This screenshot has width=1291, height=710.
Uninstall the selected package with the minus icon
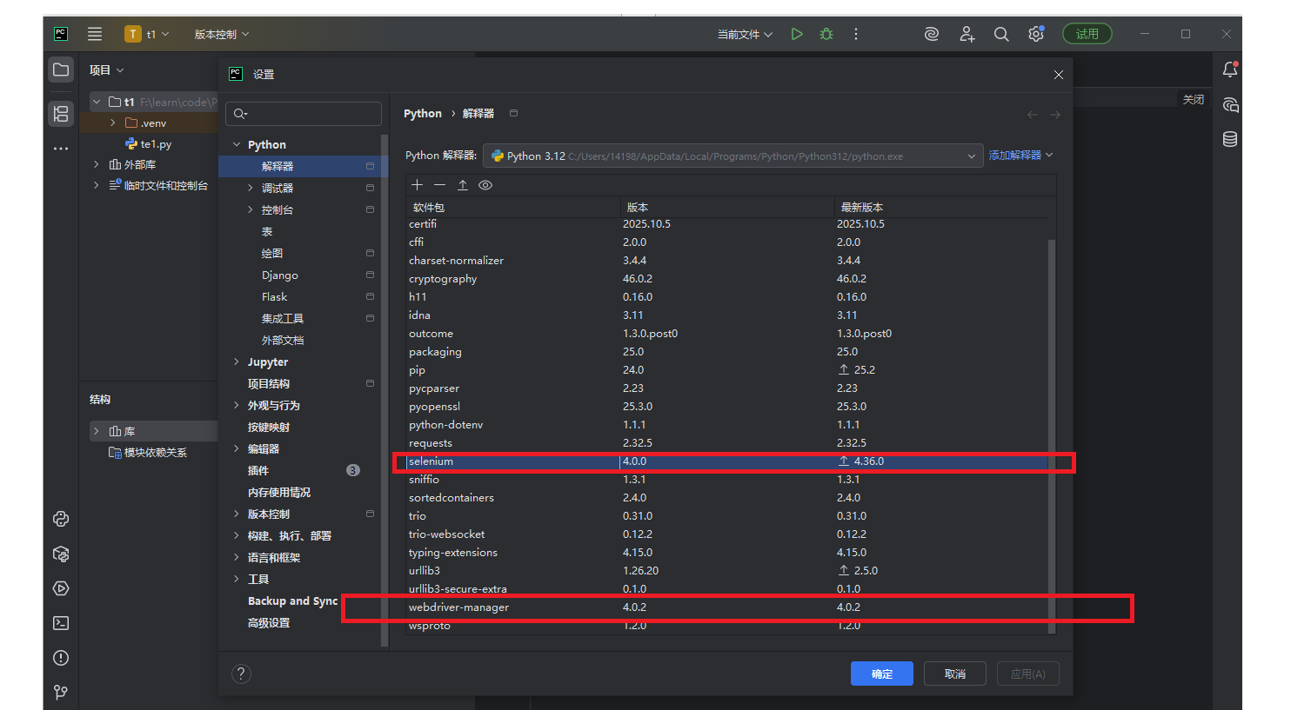point(440,185)
